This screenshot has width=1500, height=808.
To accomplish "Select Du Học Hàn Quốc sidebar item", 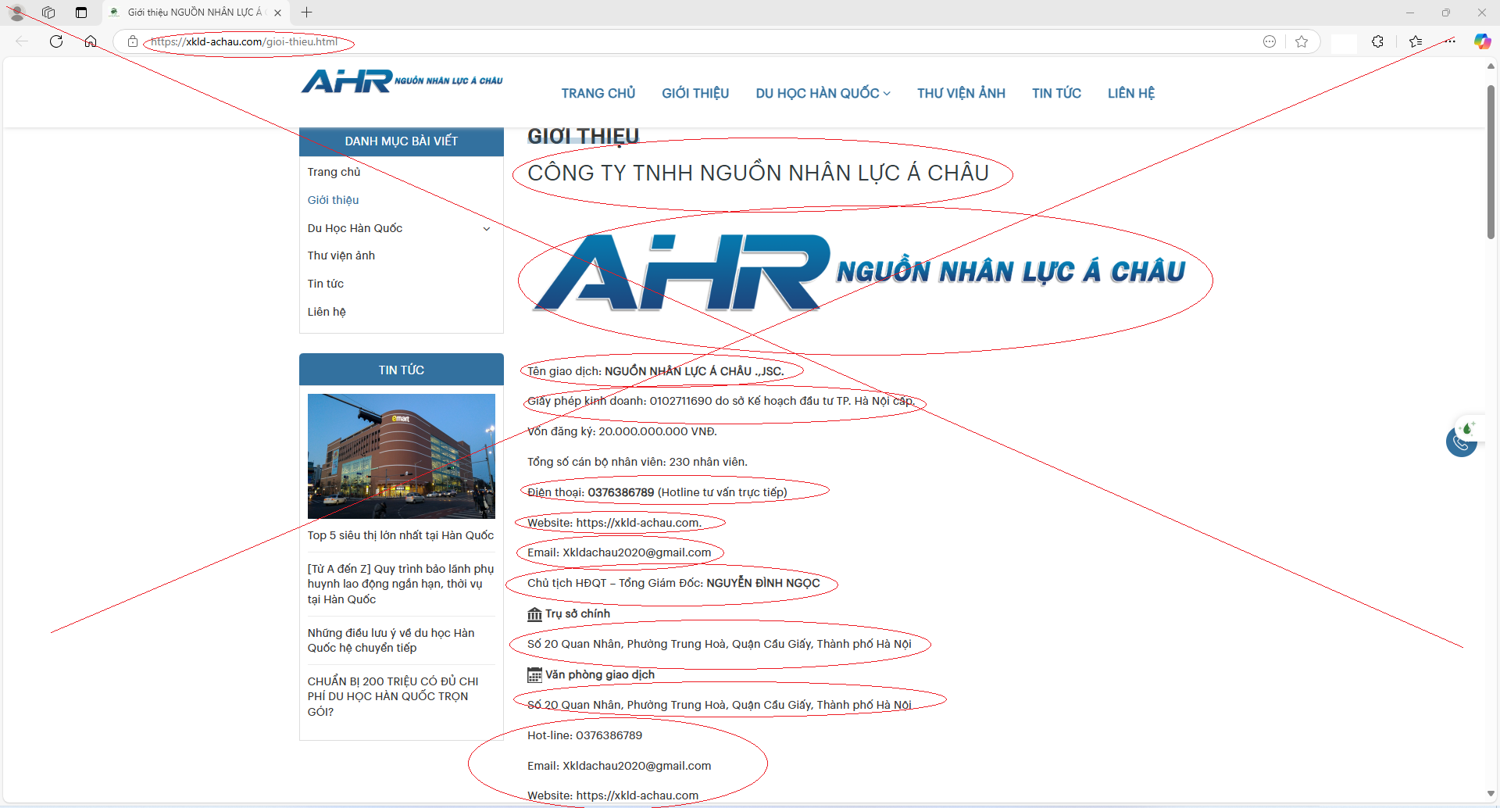I will pos(355,228).
